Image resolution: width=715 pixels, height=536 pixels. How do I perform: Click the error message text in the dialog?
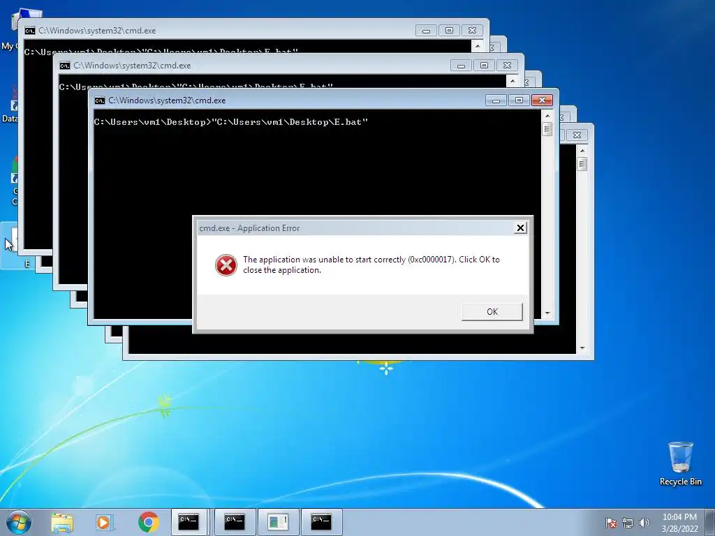pyautogui.click(x=371, y=265)
